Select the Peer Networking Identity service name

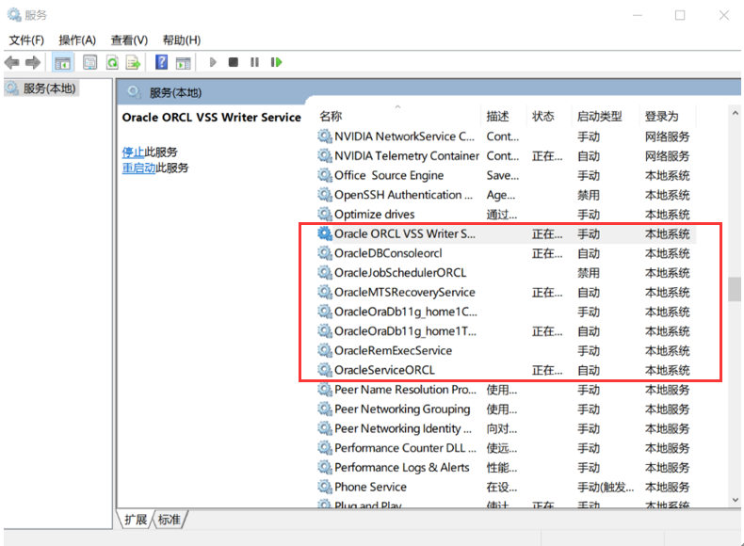pos(403,428)
